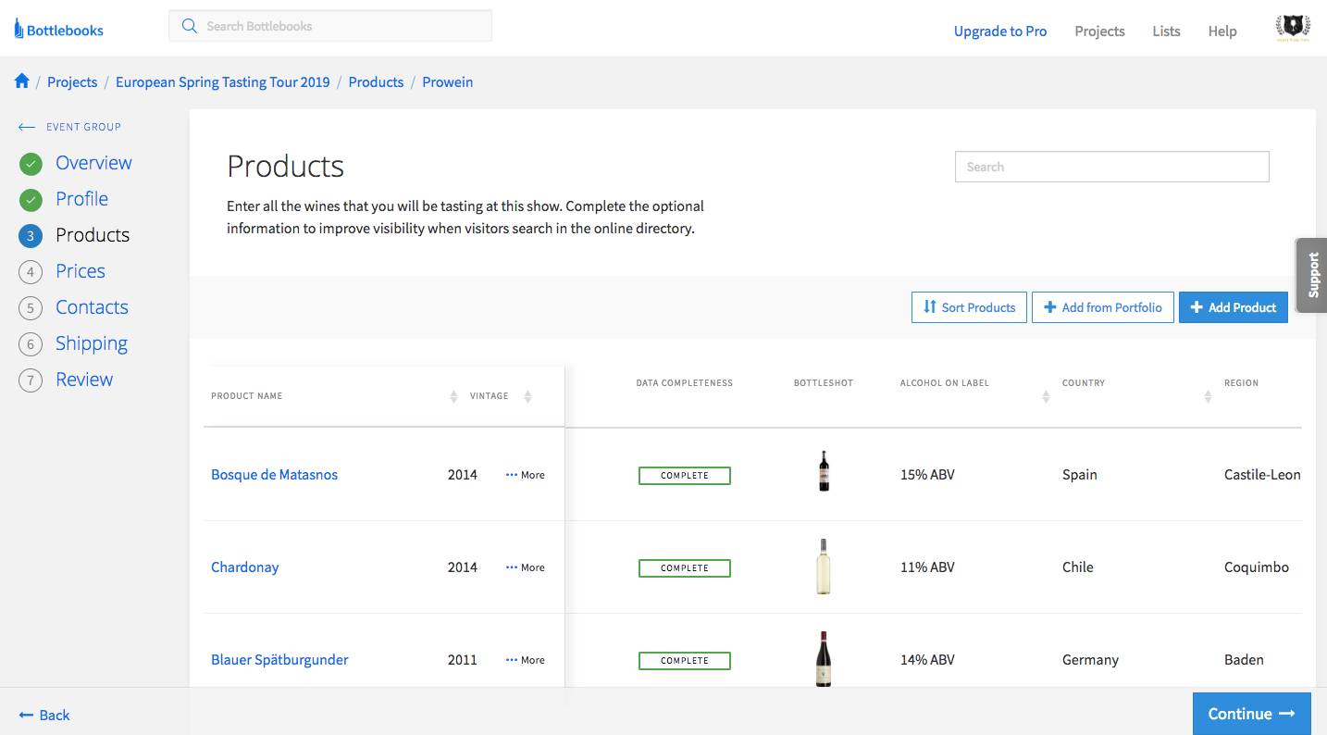Open Lists in top navigation

pyautogui.click(x=1166, y=31)
